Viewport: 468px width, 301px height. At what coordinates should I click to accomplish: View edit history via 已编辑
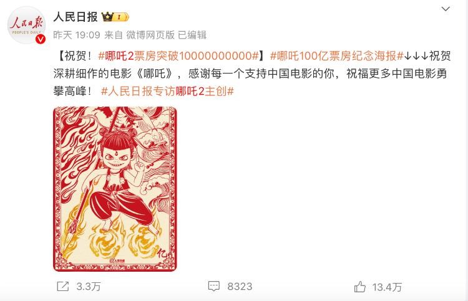pyautogui.click(x=192, y=35)
